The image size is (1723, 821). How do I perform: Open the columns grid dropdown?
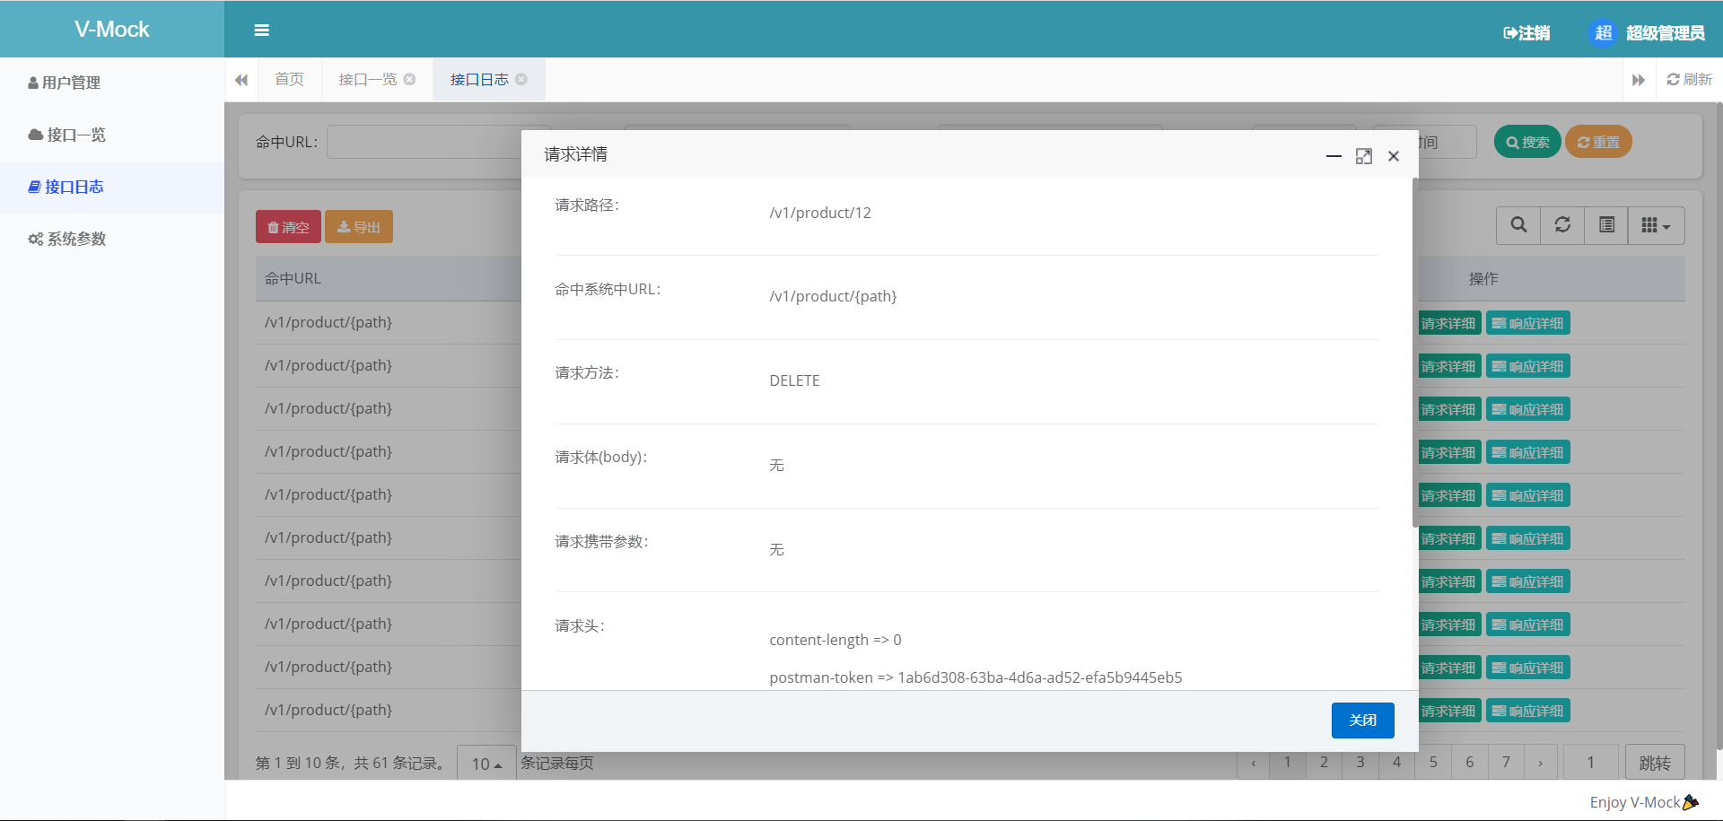(1657, 225)
